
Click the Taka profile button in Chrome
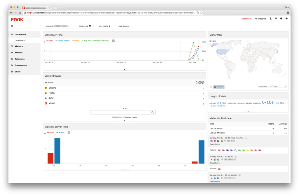pos(286,7)
